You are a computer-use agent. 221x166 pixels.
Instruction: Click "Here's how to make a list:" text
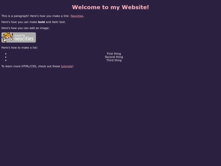pos(20,48)
